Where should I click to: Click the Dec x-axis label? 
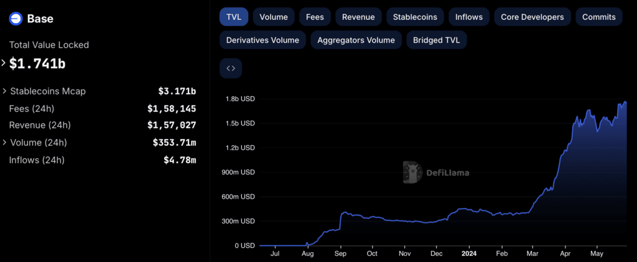coord(437,254)
